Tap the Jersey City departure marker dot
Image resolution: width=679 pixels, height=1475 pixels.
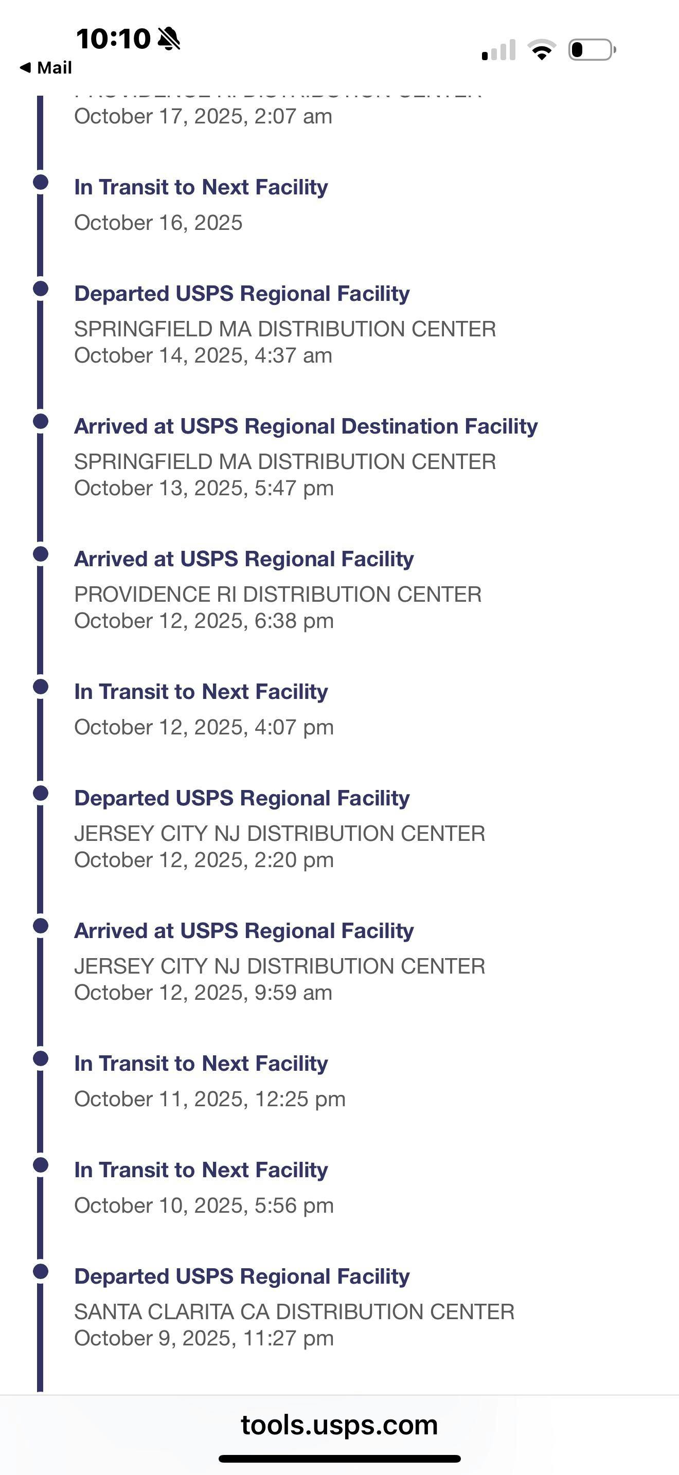click(x=41, y=793)
